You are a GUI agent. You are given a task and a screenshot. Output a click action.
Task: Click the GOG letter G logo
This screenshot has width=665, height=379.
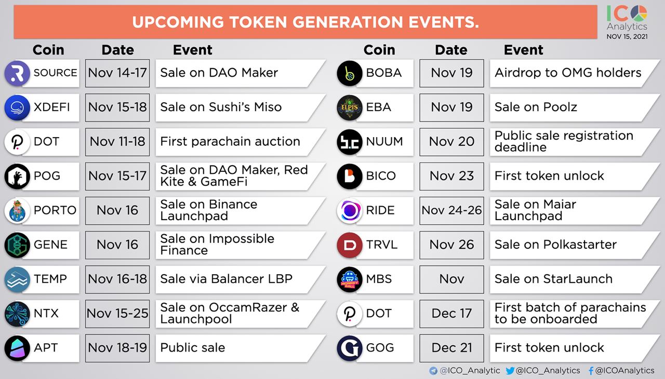tap(350, 347)
